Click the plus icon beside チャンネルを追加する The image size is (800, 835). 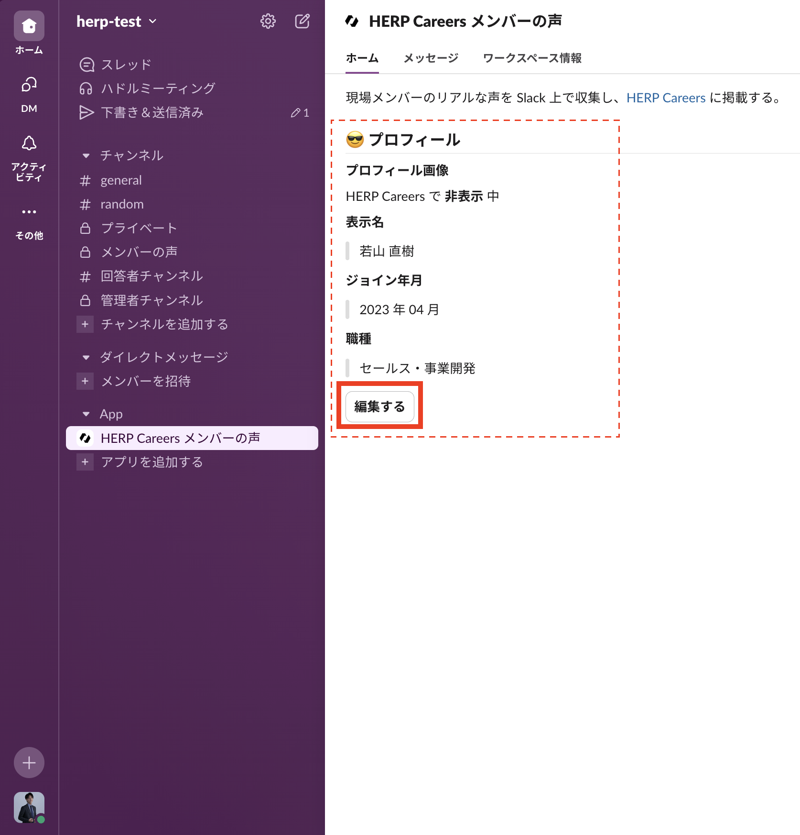pyautogui.click(x=85, y=324)
